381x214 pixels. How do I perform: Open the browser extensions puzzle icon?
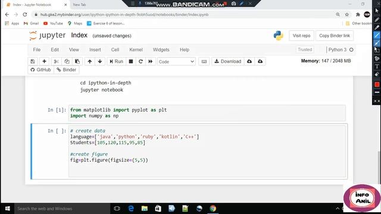[358, 14]
